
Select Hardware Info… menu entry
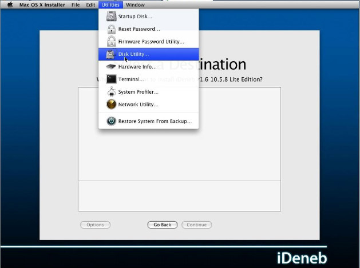[149, 67]
